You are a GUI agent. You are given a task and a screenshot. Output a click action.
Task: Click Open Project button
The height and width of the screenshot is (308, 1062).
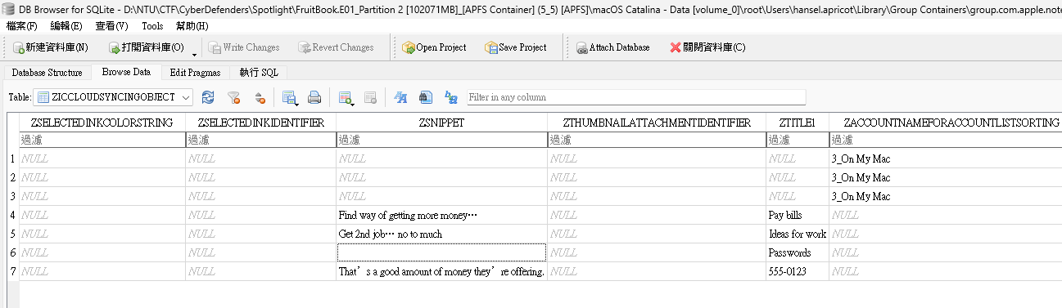pos(434,47)
